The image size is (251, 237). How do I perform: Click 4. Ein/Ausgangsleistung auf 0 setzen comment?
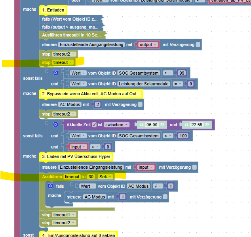point(78,234)
